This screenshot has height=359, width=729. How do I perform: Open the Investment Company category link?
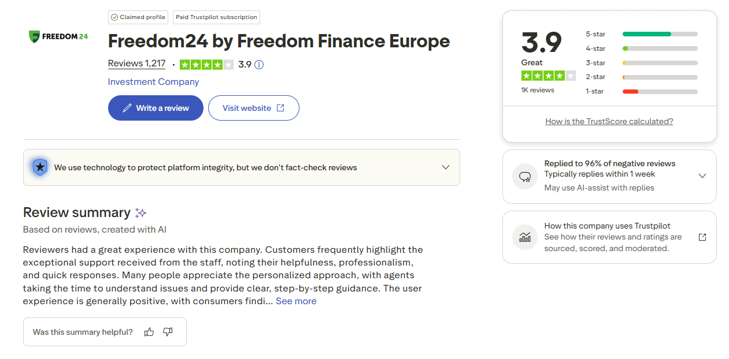[x=153, y=82]
